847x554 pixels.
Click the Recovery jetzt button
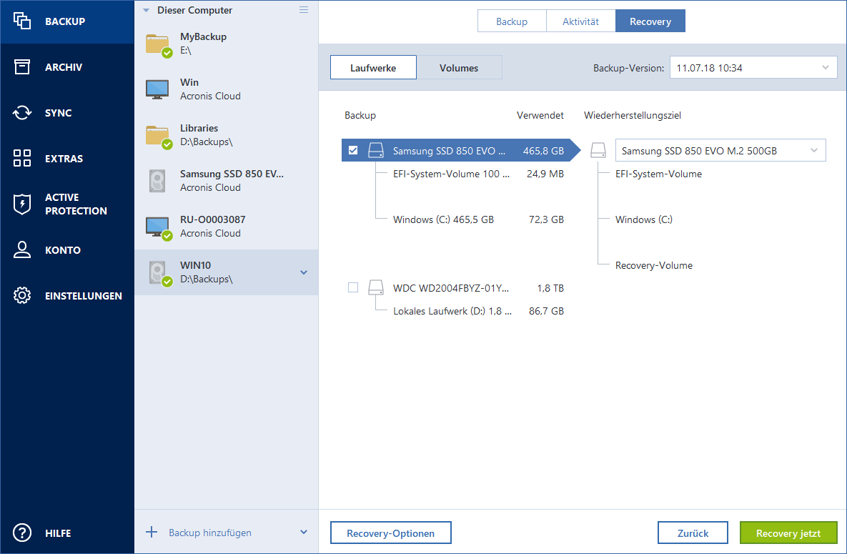coord(788,533)
